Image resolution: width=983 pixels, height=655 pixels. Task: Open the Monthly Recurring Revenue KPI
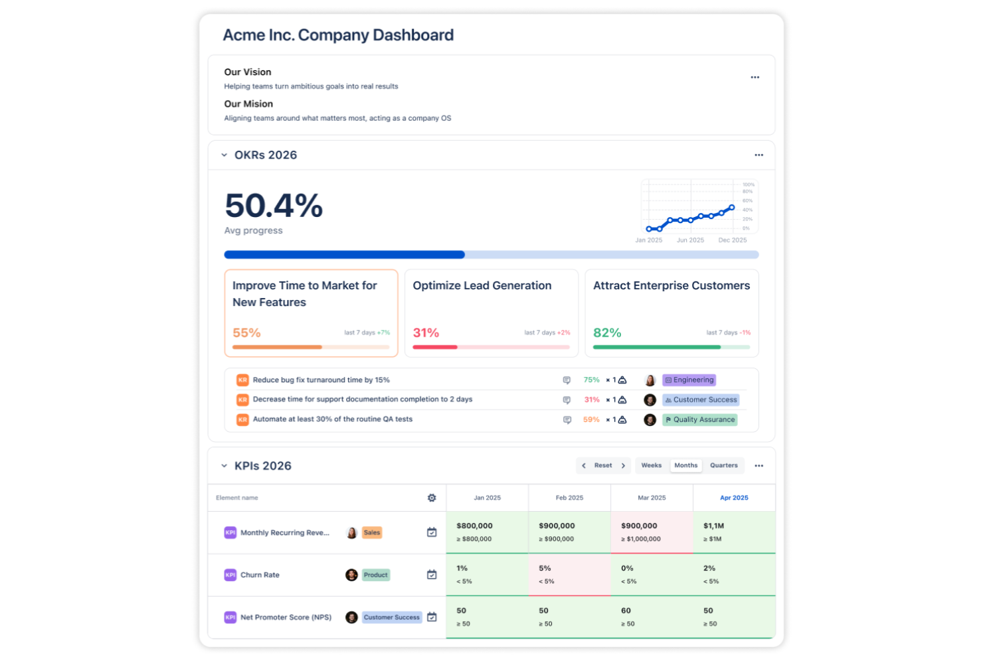pos(285,533)
